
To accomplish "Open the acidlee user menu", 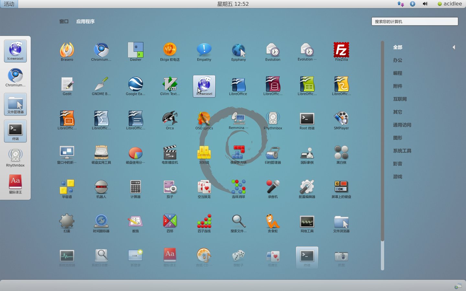I will tap(450, 4).
